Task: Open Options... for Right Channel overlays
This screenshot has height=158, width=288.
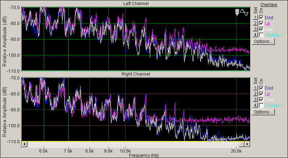Action: point(263,112)
